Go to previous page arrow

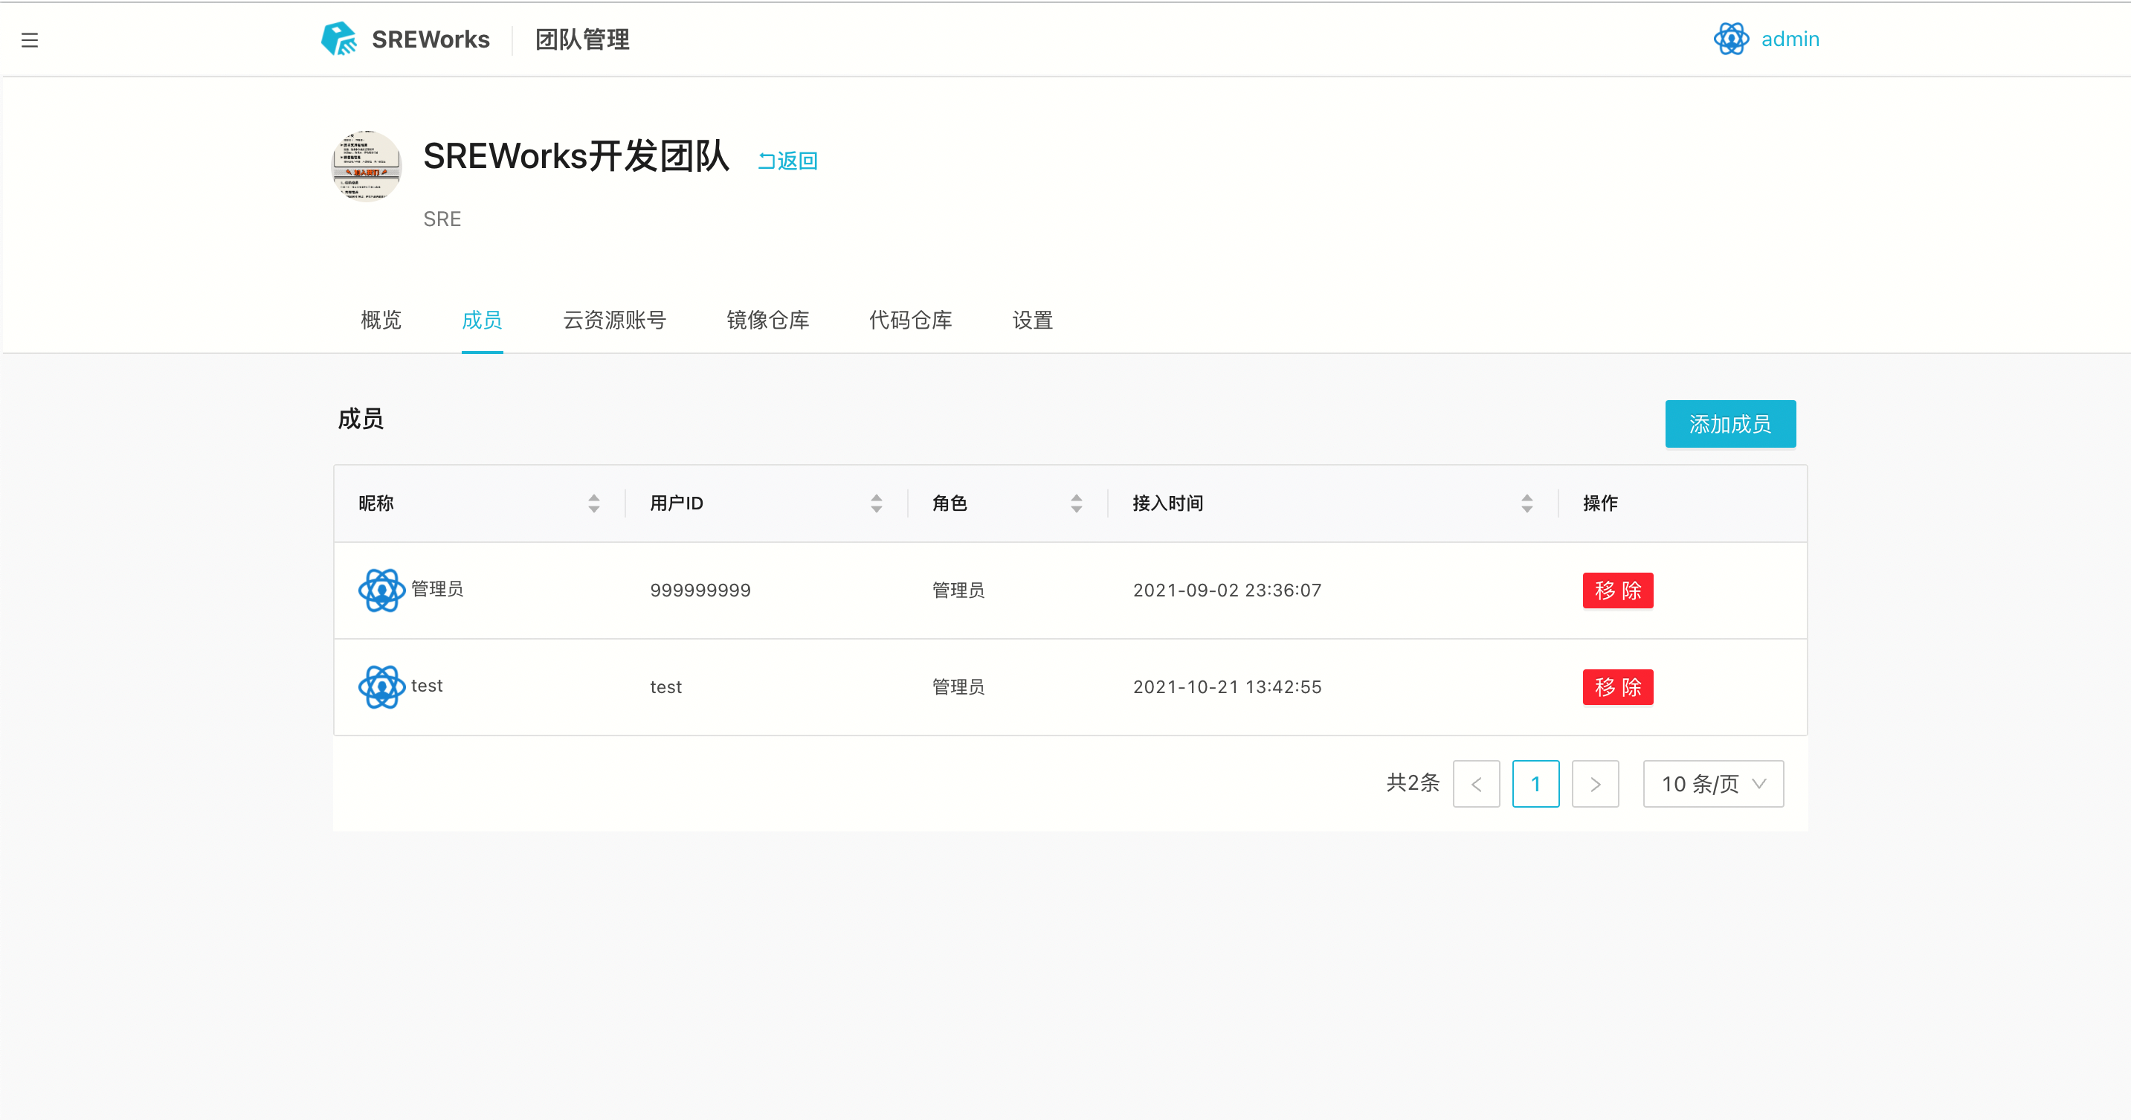click(x=1476, y=783)
